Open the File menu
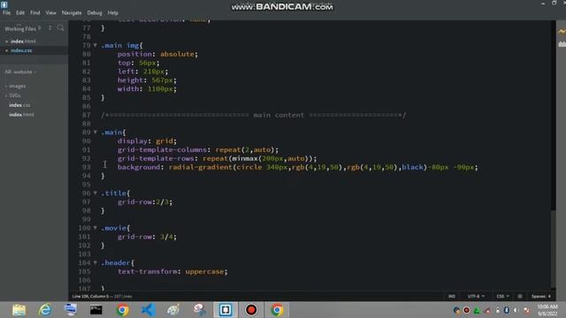Viewport: 566px width, 318px height. [x=6, y=12]
